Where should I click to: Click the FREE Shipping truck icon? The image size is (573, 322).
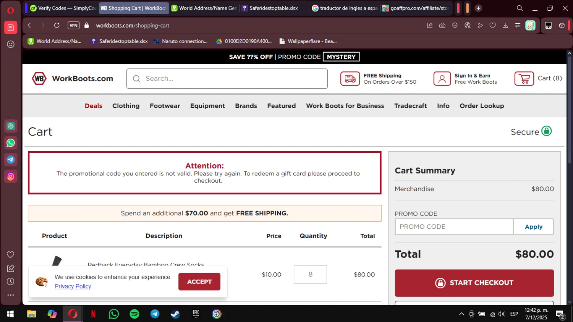tap(350, 79)
